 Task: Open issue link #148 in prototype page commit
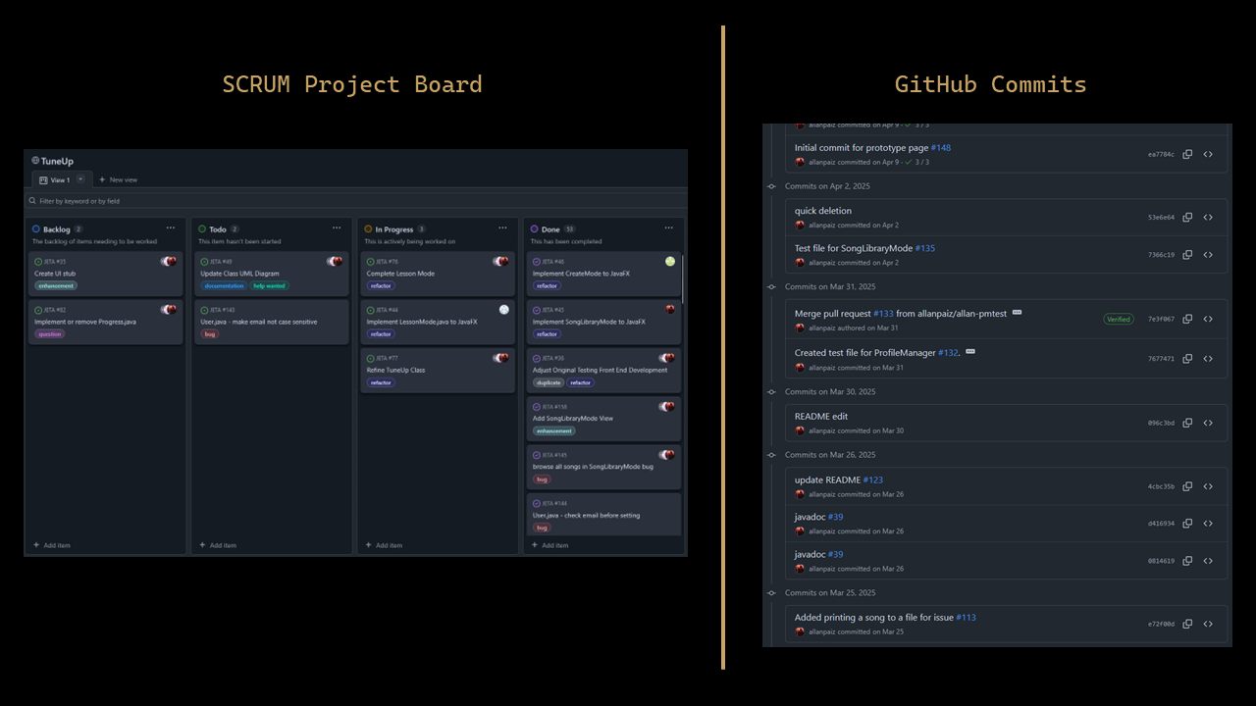941,148
